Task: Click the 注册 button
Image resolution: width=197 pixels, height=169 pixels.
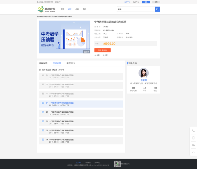Action: 156,2
